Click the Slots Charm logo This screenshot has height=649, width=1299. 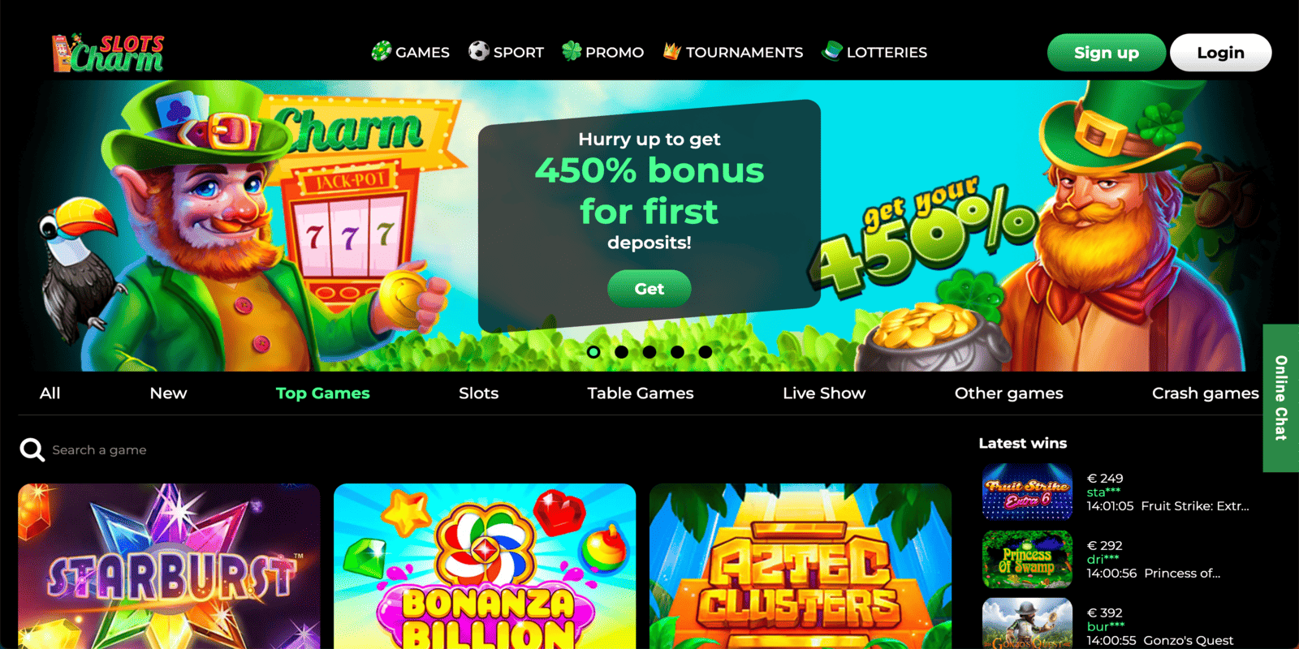point(108,53)
